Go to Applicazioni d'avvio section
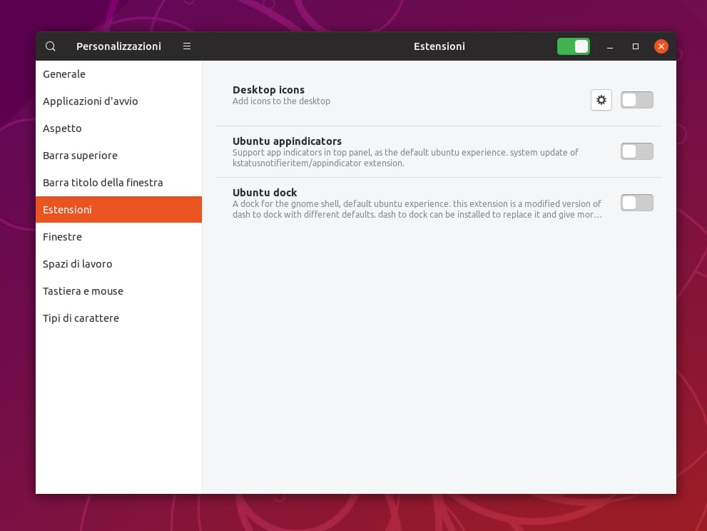Image resolution: width=707 pixels, height=531 pixels. [x=118, y=101]
